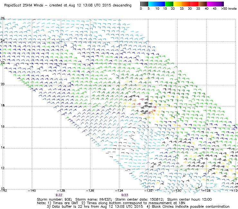238x209 pixels.
Task: Click the latitude label '26'
Action: [x=3, y=18]
